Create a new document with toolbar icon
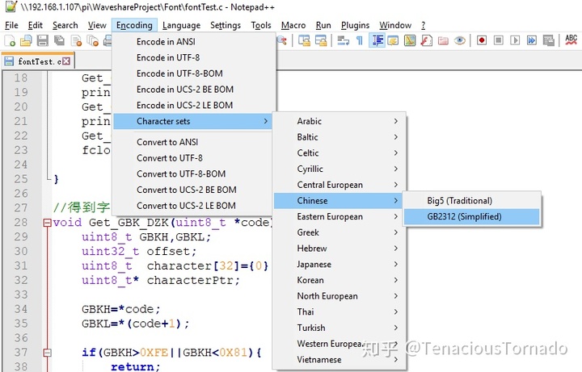Viewport: 582px width, 372px height. (10, 40)
